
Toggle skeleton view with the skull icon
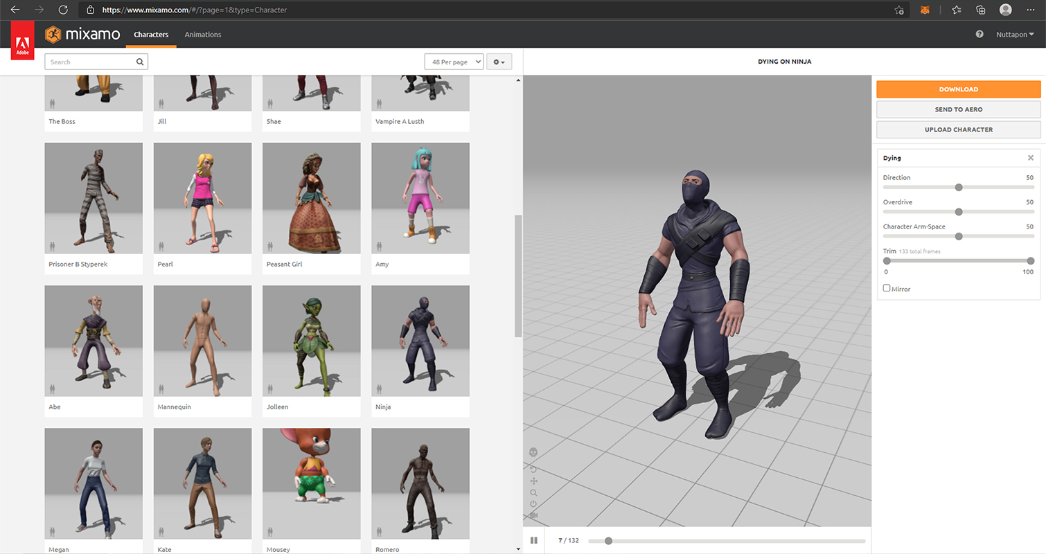click(533, 452)
